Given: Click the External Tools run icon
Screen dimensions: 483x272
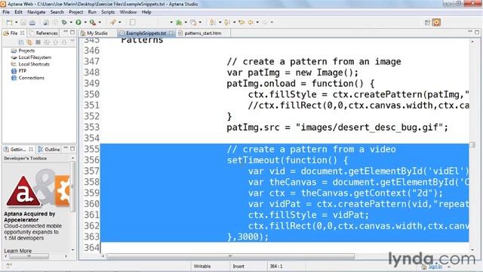Looking at the screenshot, I should pyautogui.click(x=93, y=22).
